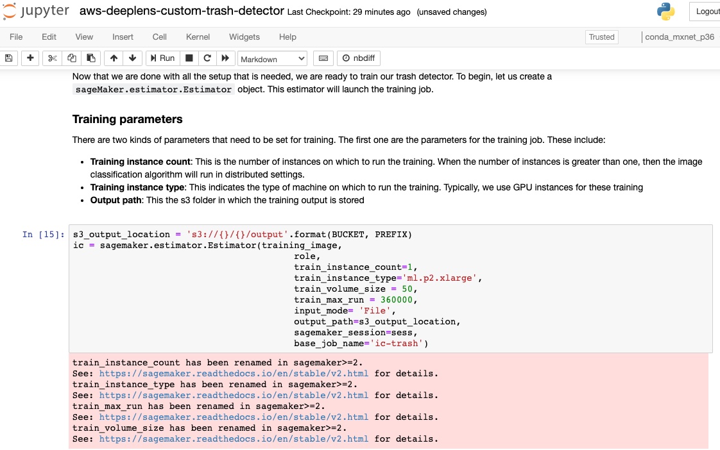Click the train_max_run = 360000 line
This screenshot has height=450, width=720.
tap(356, 300)
